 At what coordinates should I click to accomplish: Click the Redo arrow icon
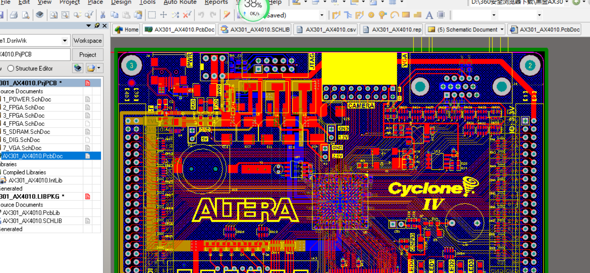point(213,15)
